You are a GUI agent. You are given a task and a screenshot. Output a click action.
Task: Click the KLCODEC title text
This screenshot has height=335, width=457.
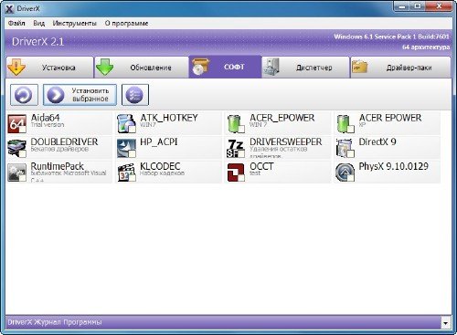[160, 166]
